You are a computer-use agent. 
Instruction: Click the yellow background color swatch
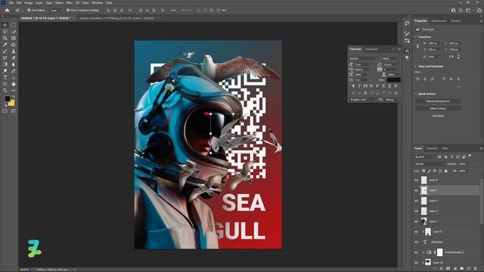pyautogui.click(x=12, y=104)
